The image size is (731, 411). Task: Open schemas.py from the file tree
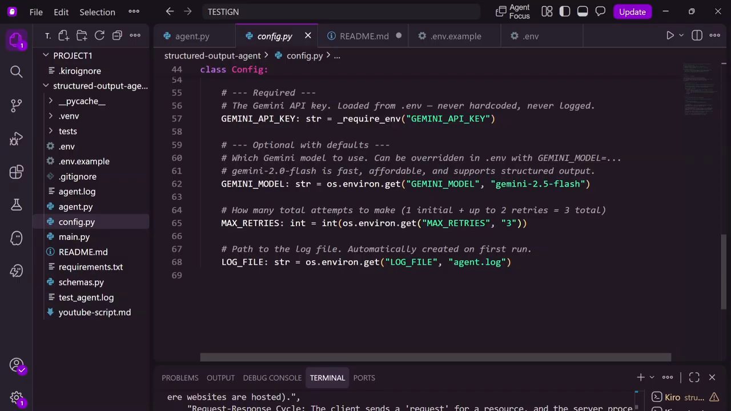pyautogui.click(x=81, y=282)
